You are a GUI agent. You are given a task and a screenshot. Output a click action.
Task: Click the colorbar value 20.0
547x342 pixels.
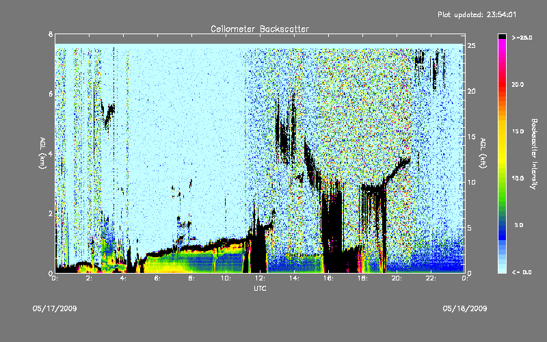coord(518,84)
